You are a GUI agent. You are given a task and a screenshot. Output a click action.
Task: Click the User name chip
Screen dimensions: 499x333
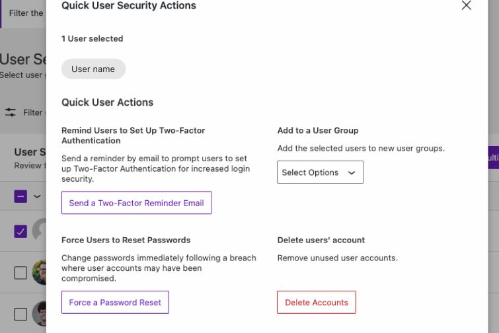pyautogui.click(x=93, y=69)
